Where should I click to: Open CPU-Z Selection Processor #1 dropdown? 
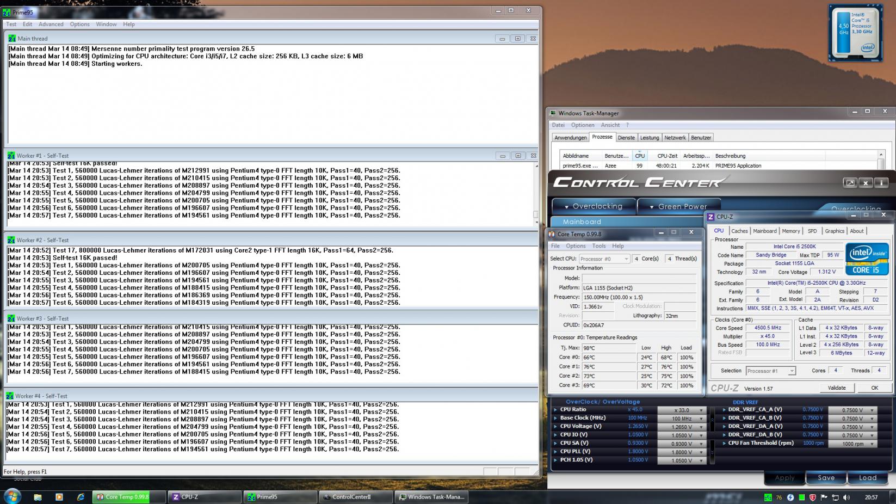(771, 371)
